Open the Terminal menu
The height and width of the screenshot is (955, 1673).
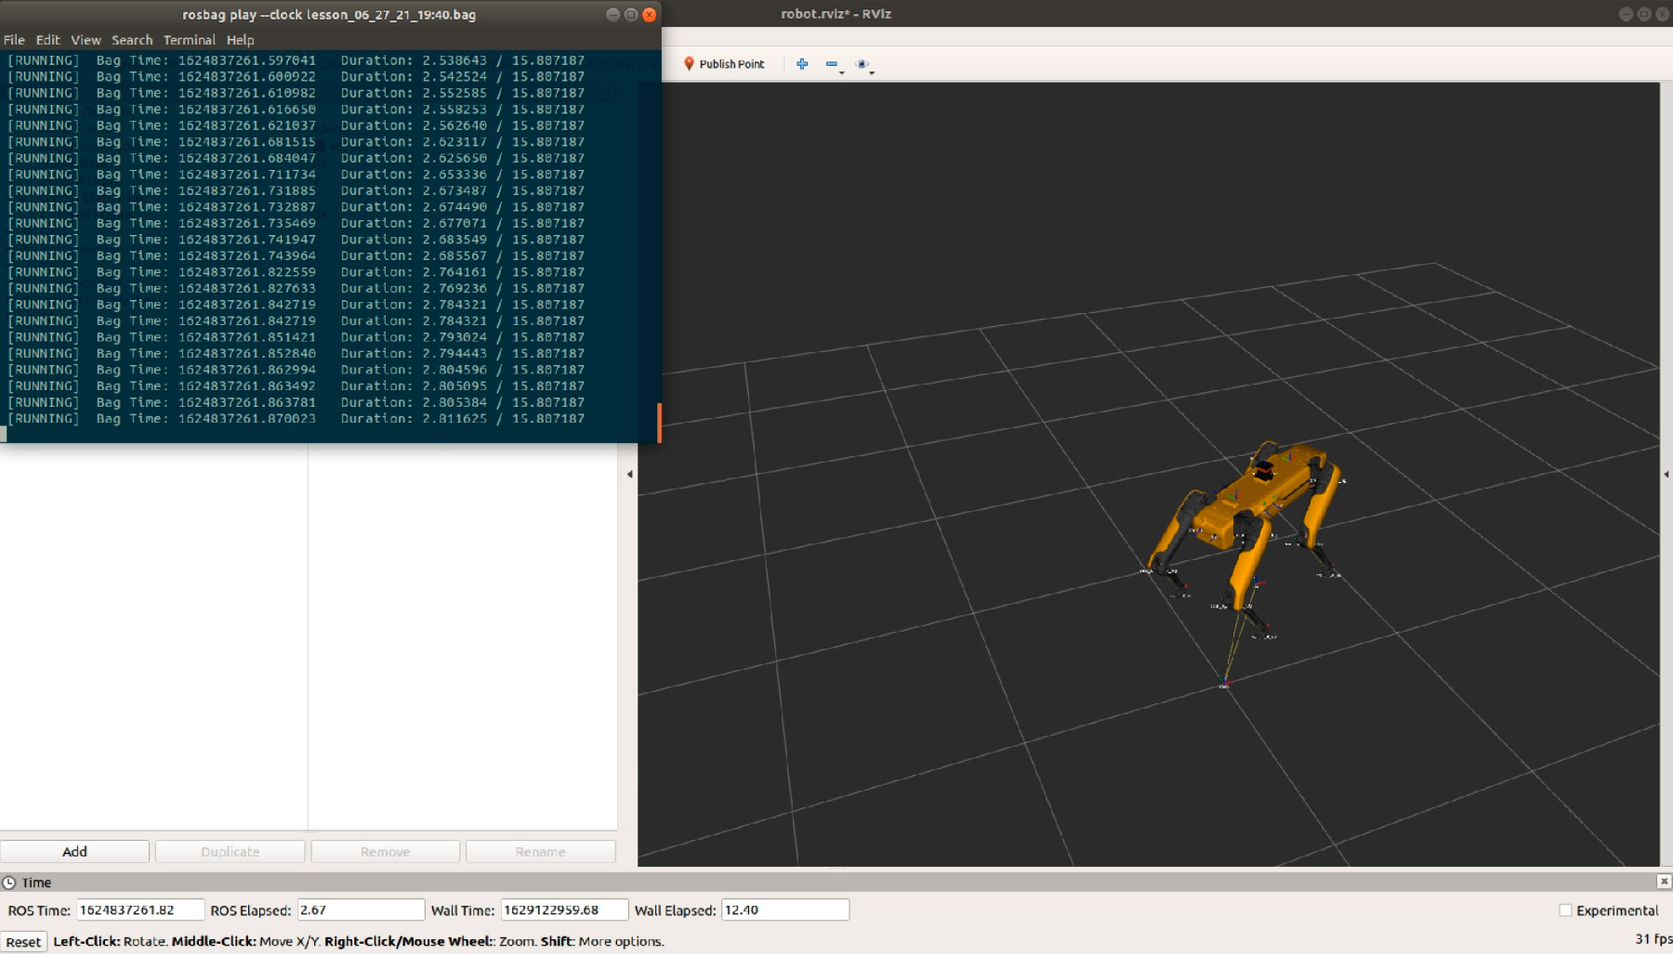click(190, 40)
